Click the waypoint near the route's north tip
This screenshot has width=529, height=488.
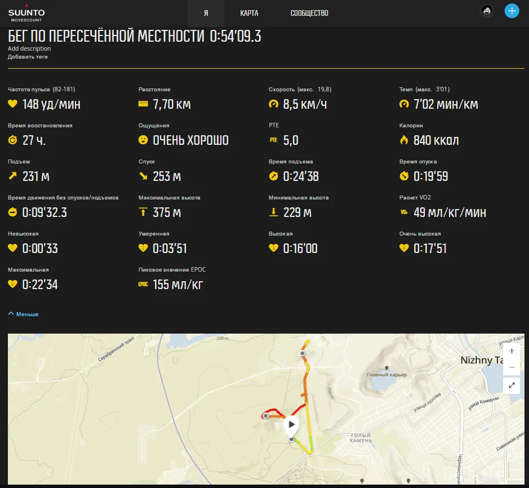pos(303,353)
